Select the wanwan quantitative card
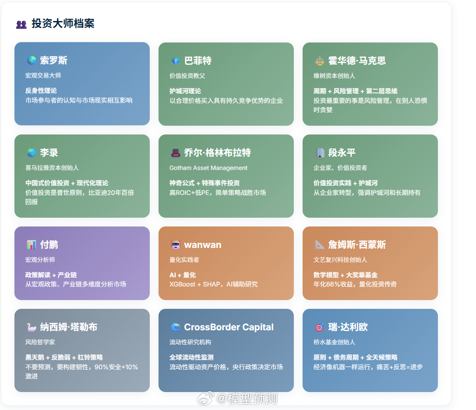This screenshot has width=476, height=410. pos(226,263)
